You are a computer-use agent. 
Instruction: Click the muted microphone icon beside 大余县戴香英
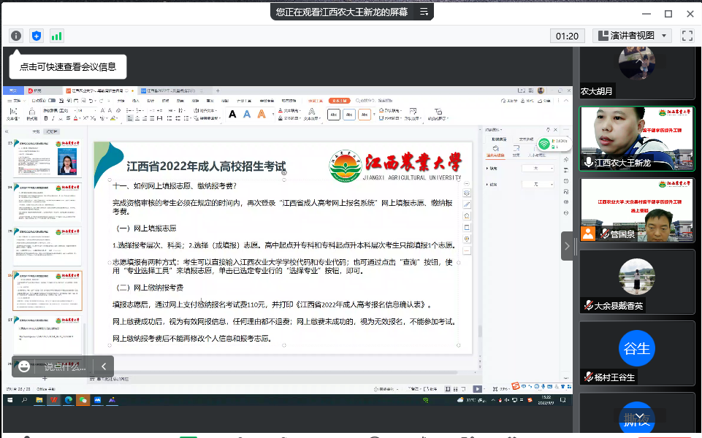click(x=588, y=305)
